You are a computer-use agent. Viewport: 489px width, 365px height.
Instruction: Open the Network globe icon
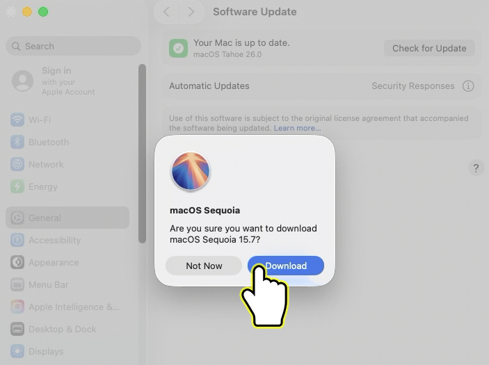(x=17, y=164)
